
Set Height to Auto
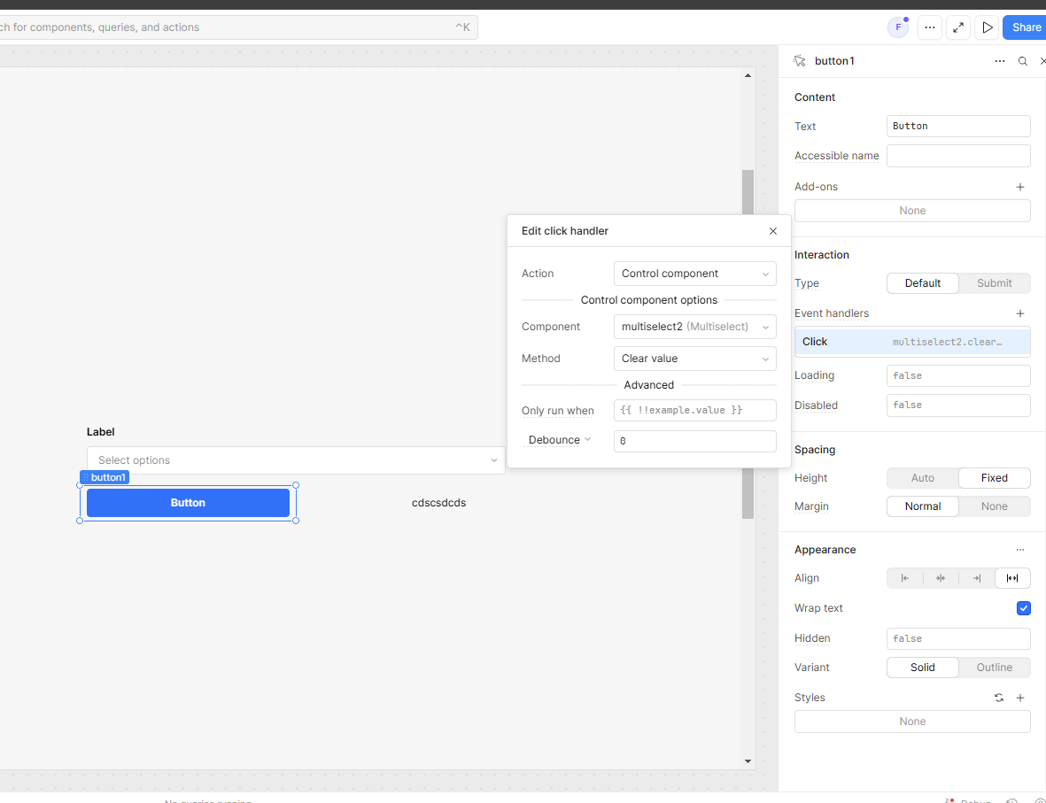[922, 478]
